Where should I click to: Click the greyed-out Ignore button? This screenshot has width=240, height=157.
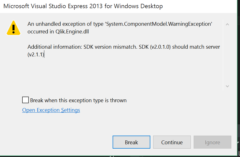[212, 142]
